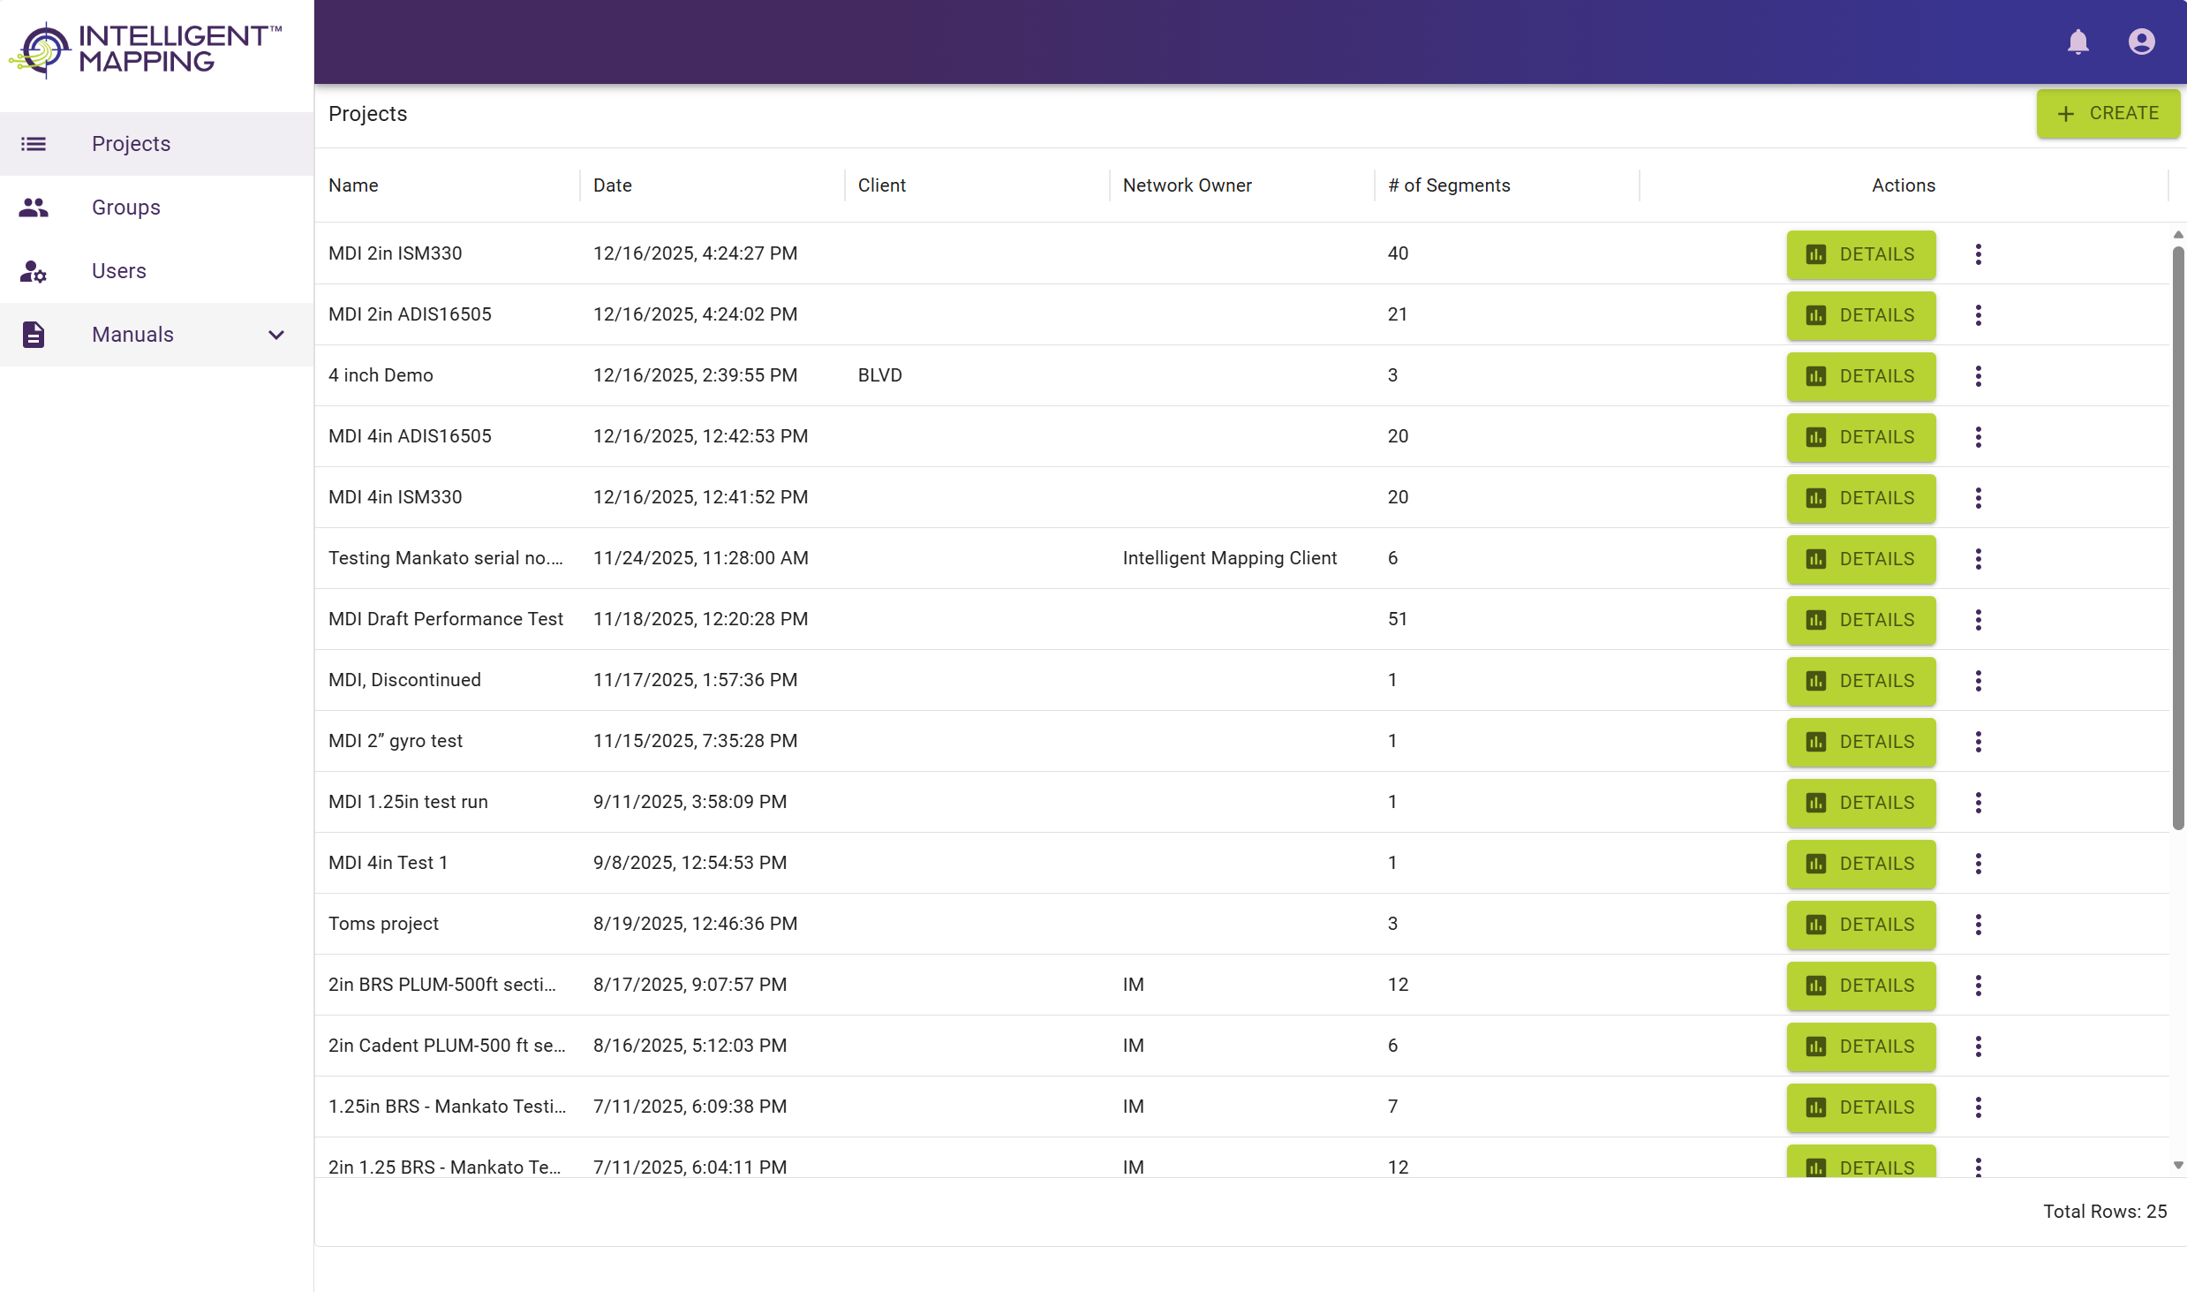Select the Manuals document icon
This screenshot has width=2187, height=1292.
tap(34, 334)
